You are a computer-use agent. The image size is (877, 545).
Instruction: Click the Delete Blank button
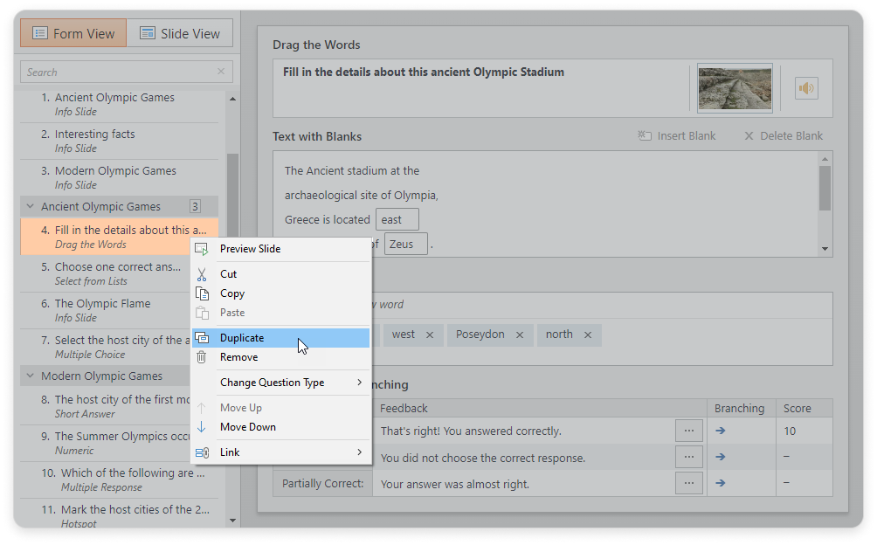click(x=784, y=136)
